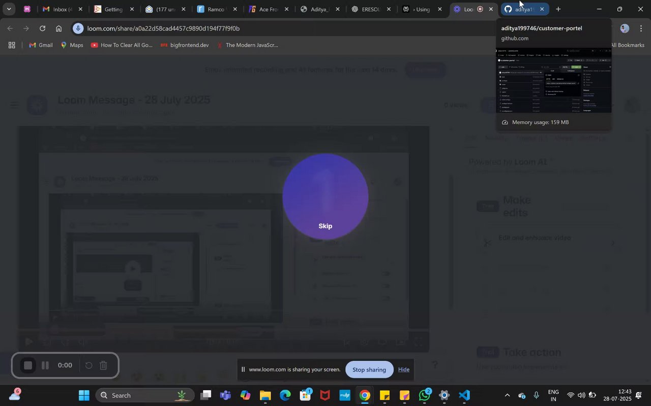The width and height of the screenshot is (651, 406).
Task: Expand the hidden system tray icons
Action: [507, 395]
